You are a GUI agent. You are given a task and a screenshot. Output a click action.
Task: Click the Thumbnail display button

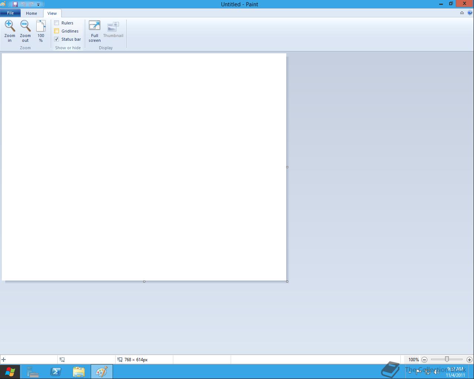[113, 30]
